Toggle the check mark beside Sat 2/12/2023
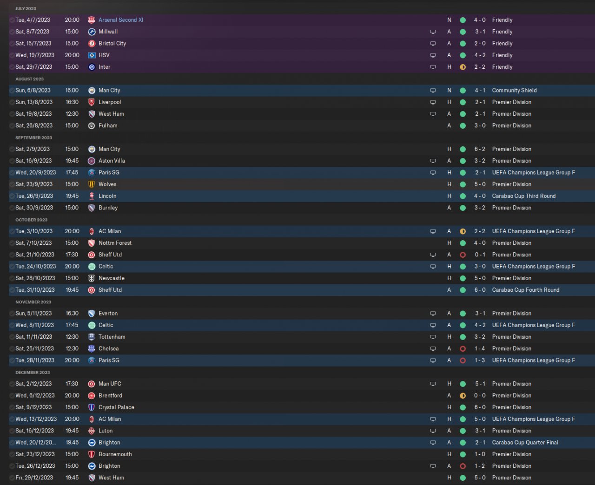 pos(12,384)
